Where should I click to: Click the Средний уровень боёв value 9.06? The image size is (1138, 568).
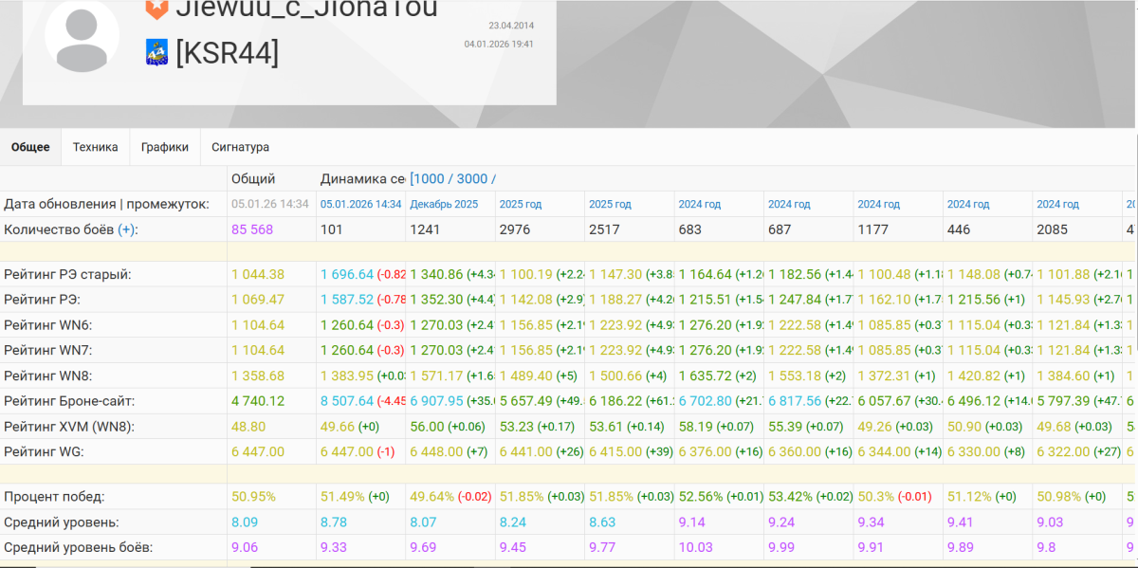pyautogui.click(x=245, y=547)
